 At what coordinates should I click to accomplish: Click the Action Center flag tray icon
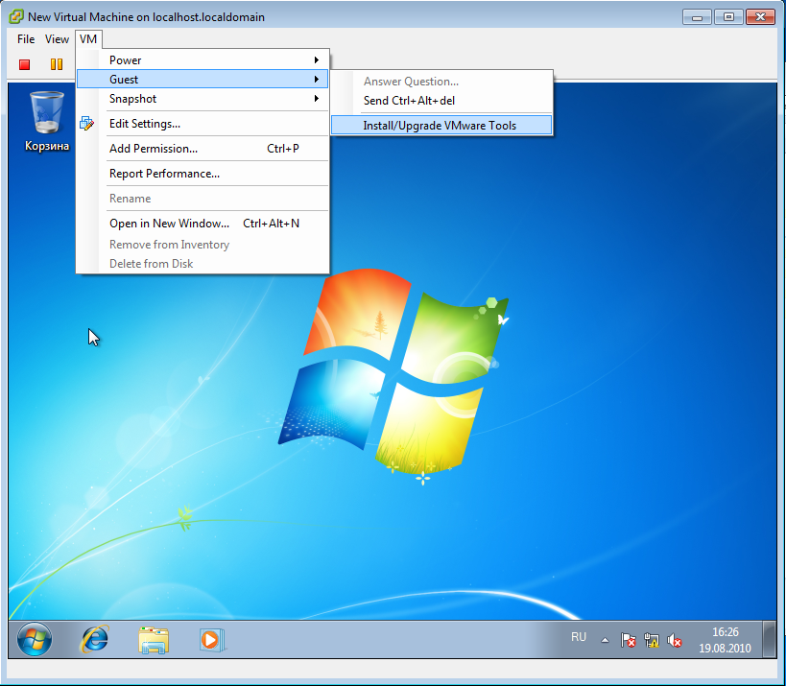click(628, 640)
